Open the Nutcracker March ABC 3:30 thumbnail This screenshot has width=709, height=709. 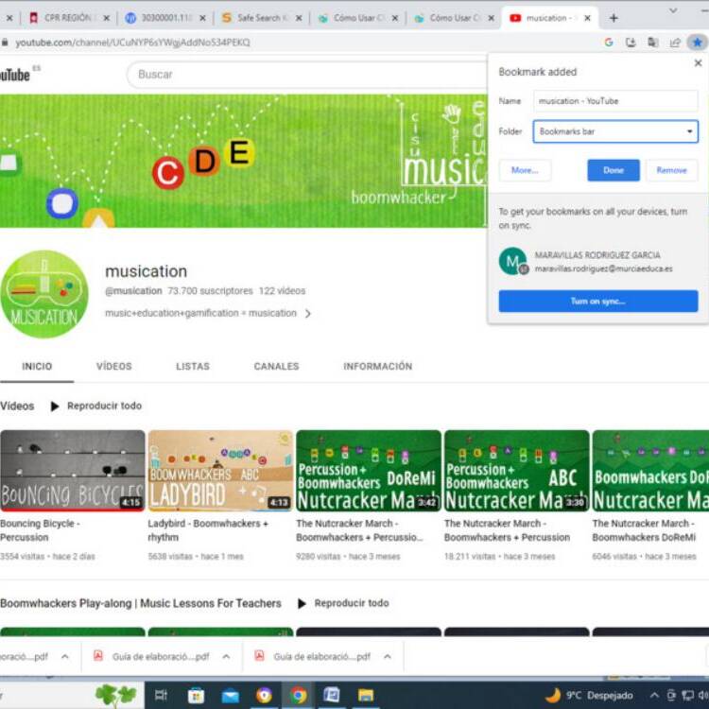pos(517,471)
